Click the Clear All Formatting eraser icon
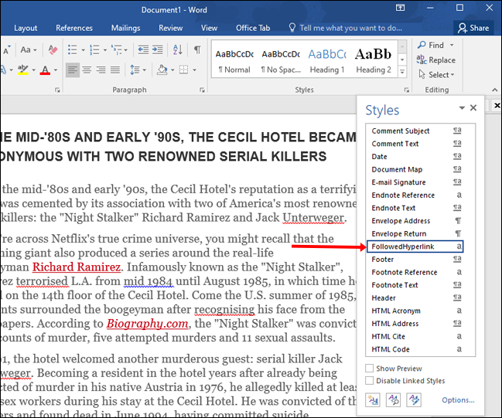The height and width of the screenshot is (418, 502). 53,50
